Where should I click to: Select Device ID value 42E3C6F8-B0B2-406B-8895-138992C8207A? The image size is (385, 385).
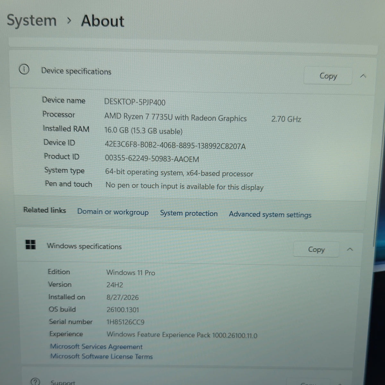coord(175,146)
